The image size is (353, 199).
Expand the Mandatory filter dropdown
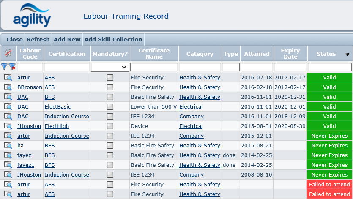[x=124, y=67]
